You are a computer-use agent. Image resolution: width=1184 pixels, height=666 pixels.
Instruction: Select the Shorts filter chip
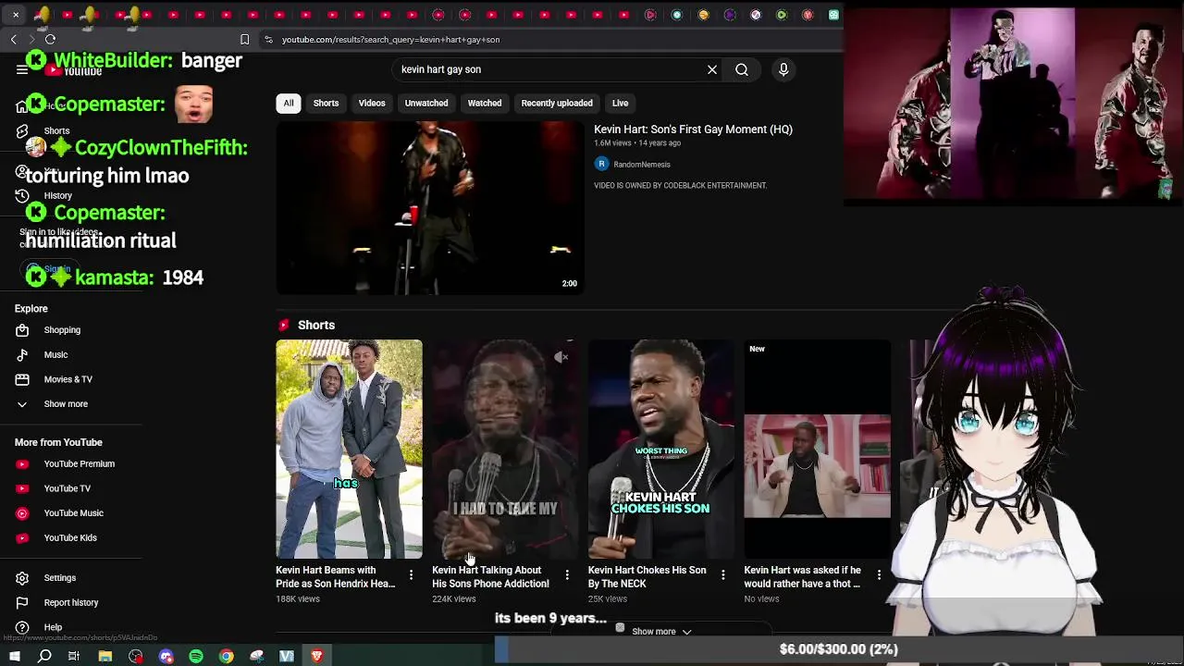coord(326,104)
